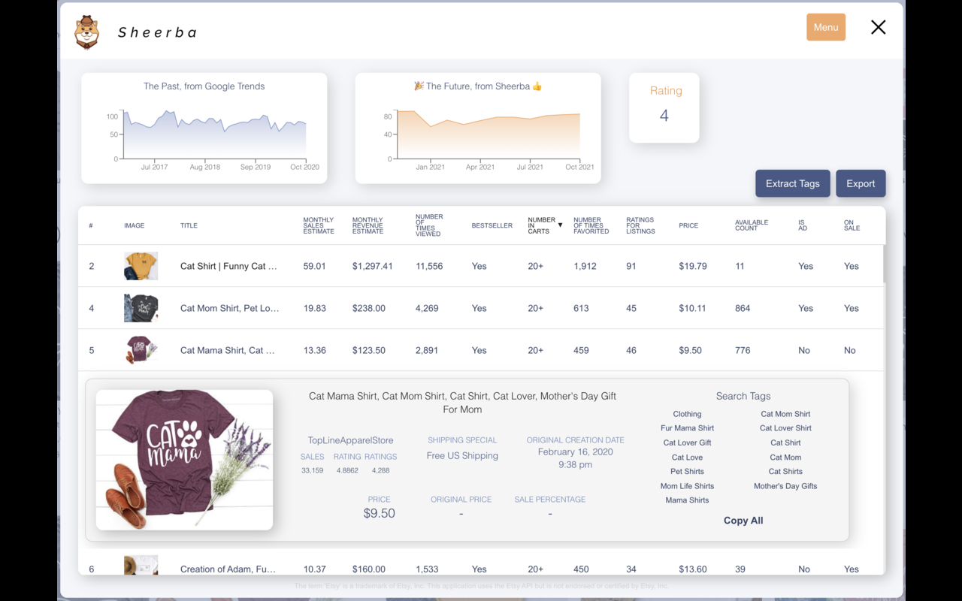The image size is (962, 601).
Task: Expand the 'Creation of Adam, Fu…' row
Action: 228,569
